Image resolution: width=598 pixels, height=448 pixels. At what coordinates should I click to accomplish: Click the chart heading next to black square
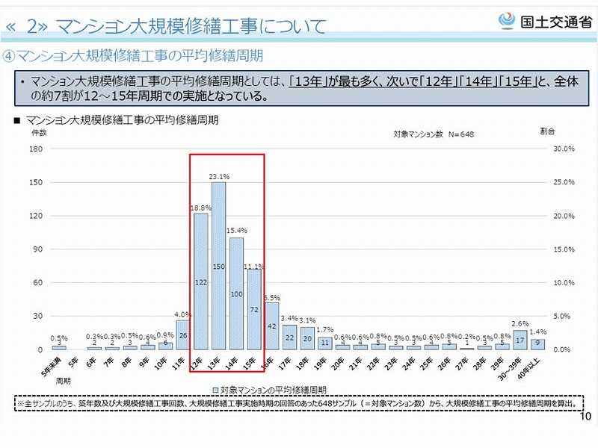tap(122, 120)
